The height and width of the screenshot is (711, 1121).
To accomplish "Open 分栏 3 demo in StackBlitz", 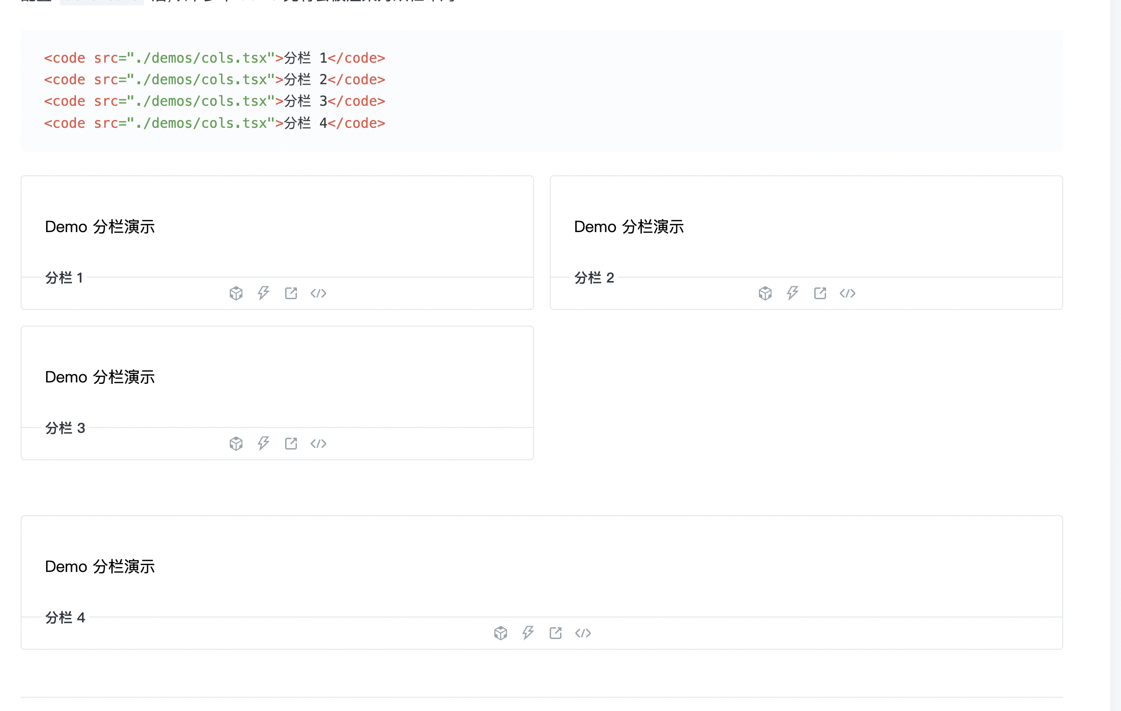I will pos(264,444).
